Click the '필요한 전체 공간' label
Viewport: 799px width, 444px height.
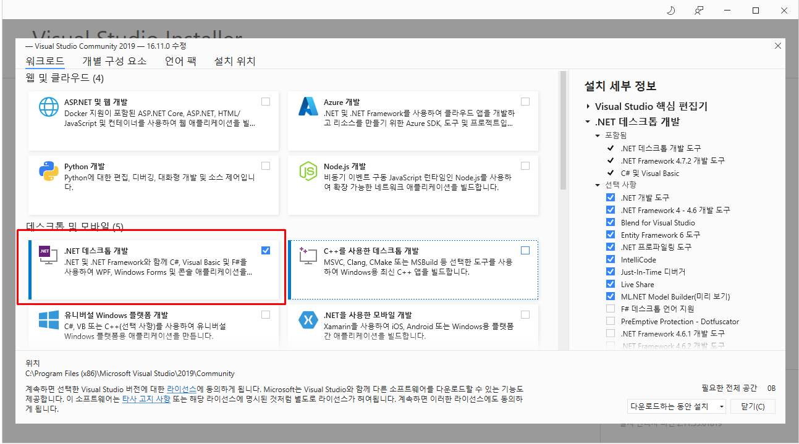[x=729, y=388]
